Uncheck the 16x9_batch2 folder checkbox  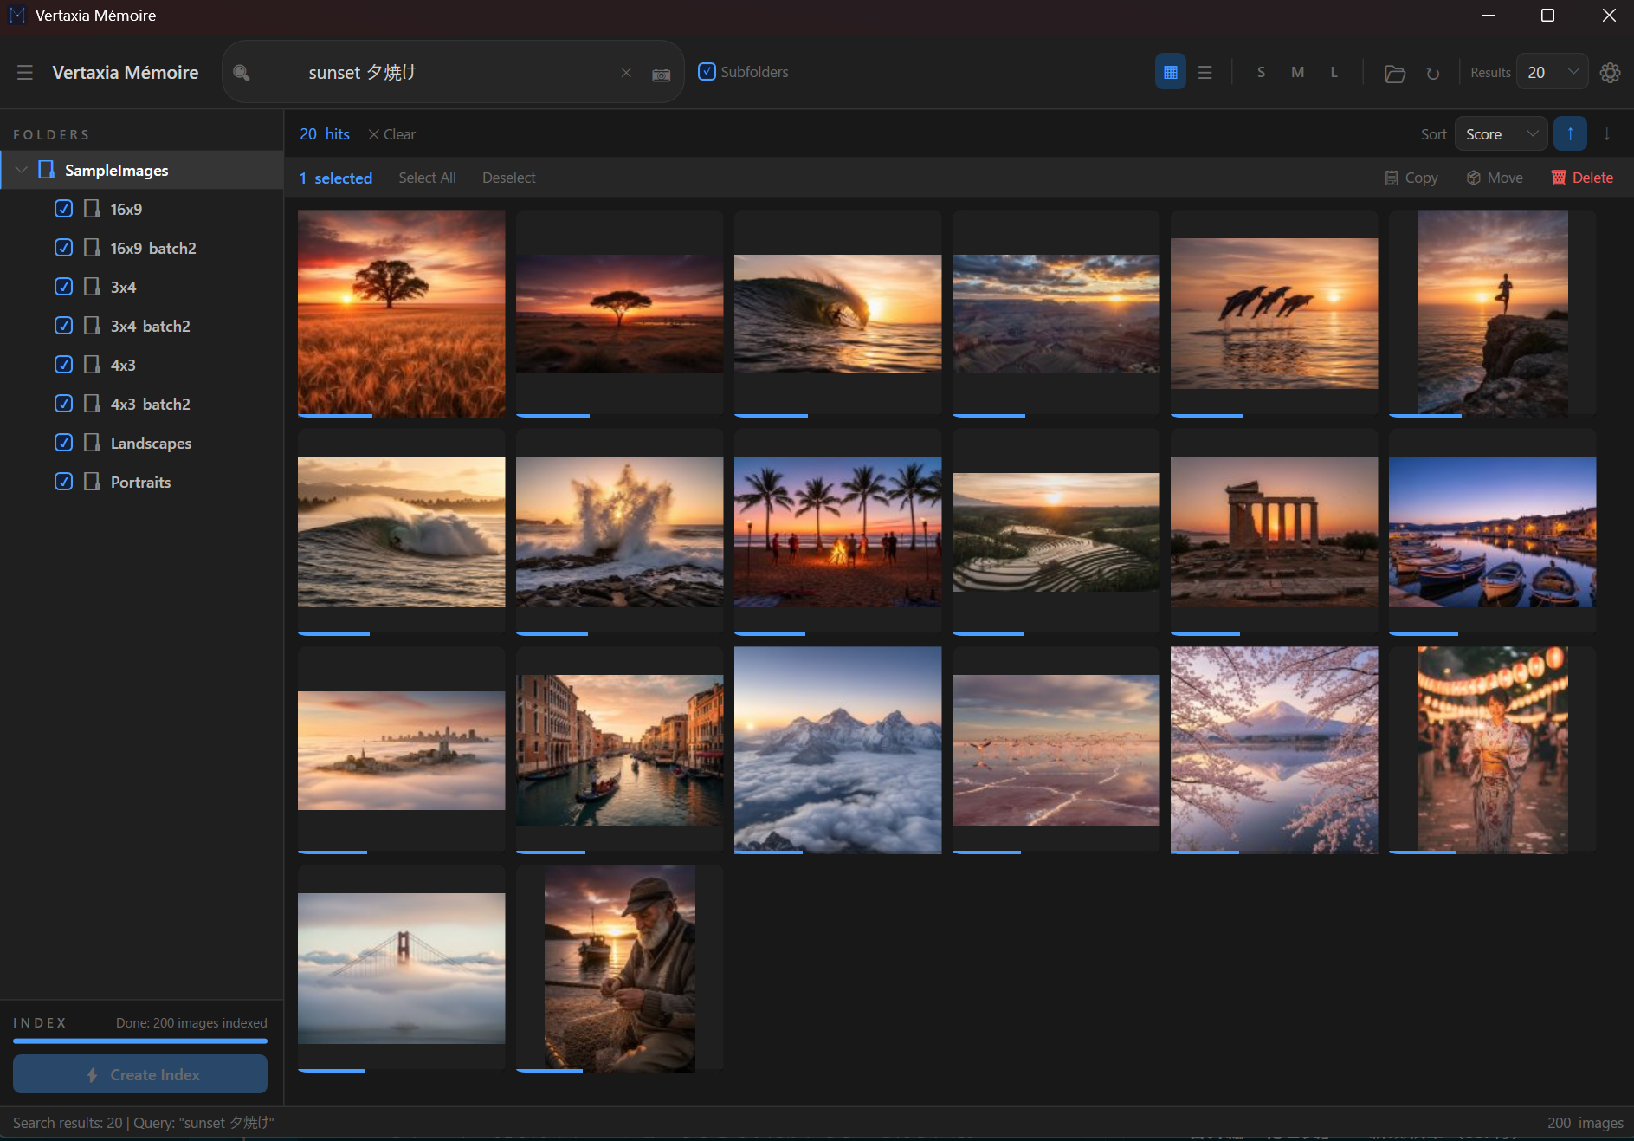63,248
